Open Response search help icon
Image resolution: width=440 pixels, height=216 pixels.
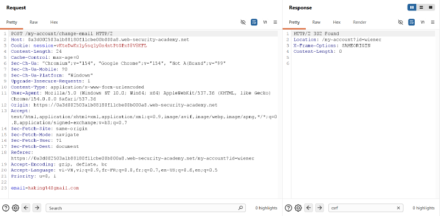click(288, 208)
